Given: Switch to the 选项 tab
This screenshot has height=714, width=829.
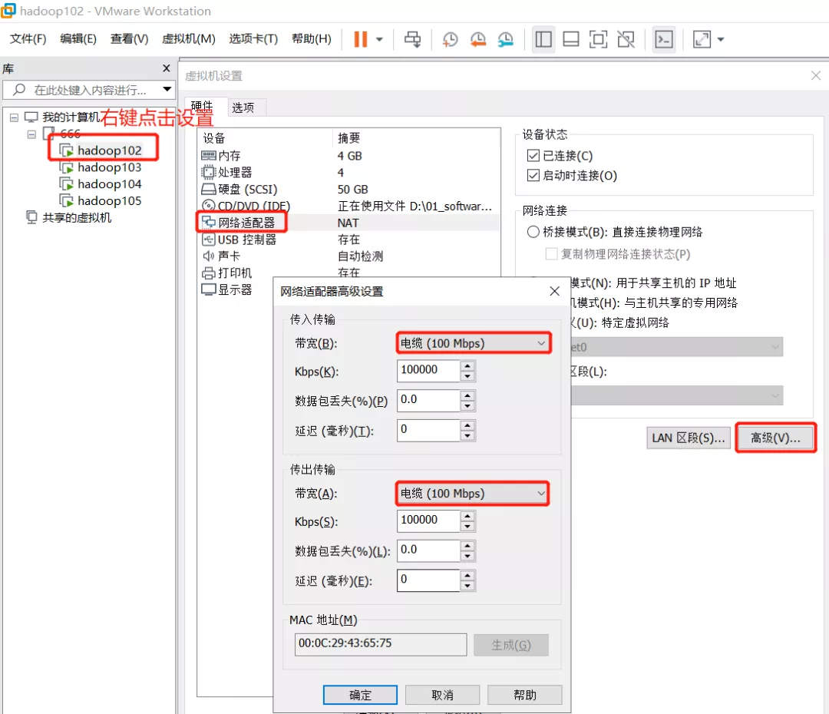Looking at the screenshot, I should coord(243,107).
